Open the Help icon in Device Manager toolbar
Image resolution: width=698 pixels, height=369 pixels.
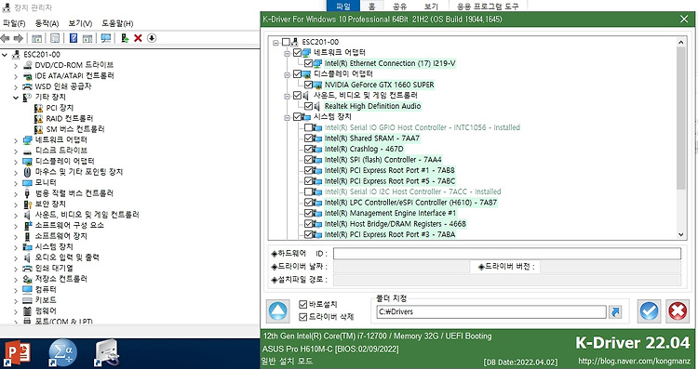[x=74, y=39]
